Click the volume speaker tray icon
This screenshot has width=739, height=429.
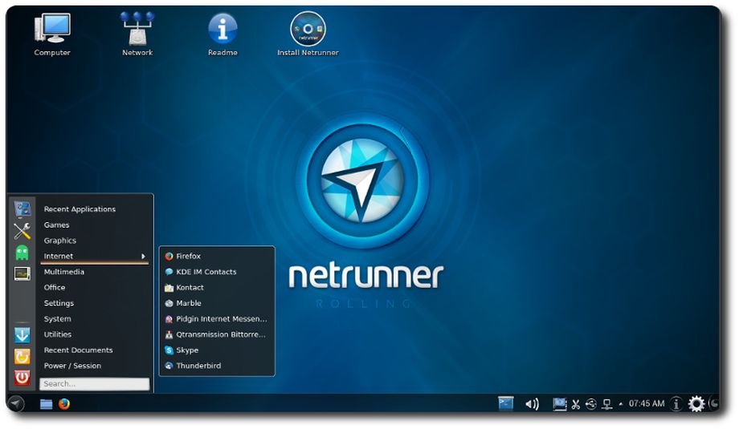pos(532,404)
